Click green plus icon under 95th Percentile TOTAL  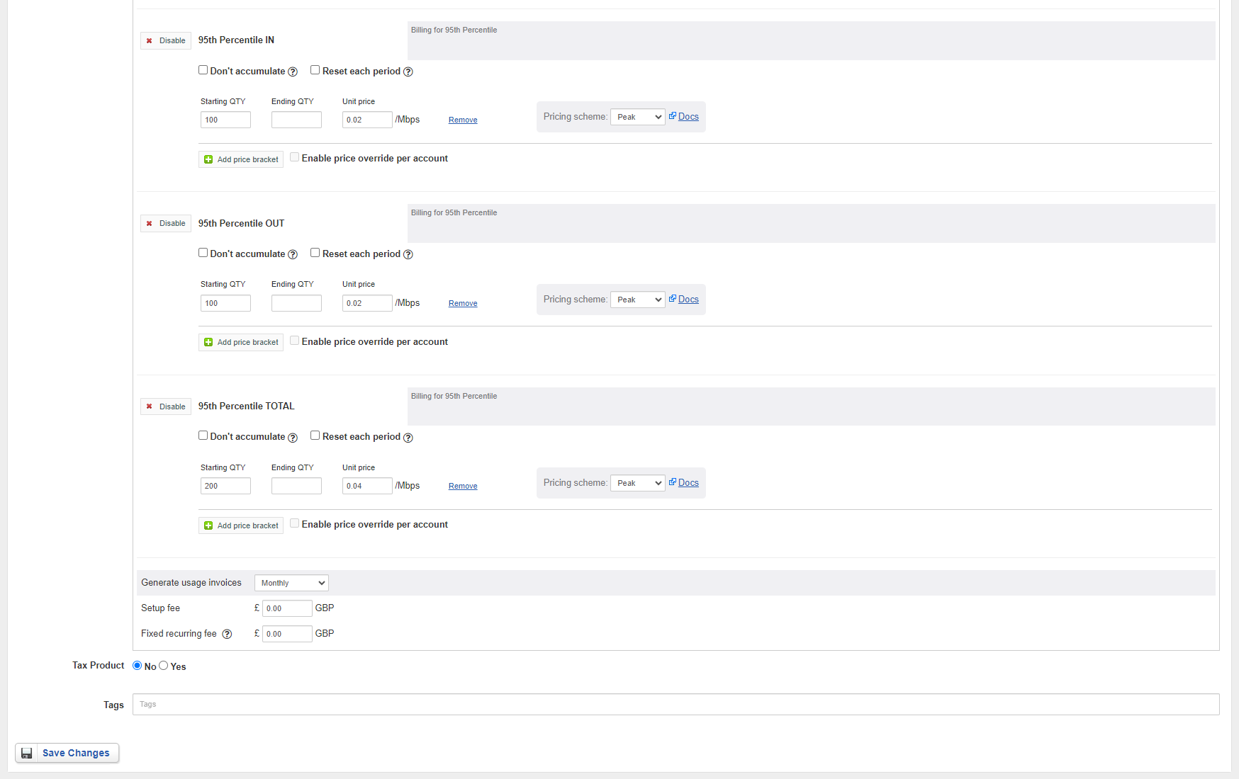(208, 525)
